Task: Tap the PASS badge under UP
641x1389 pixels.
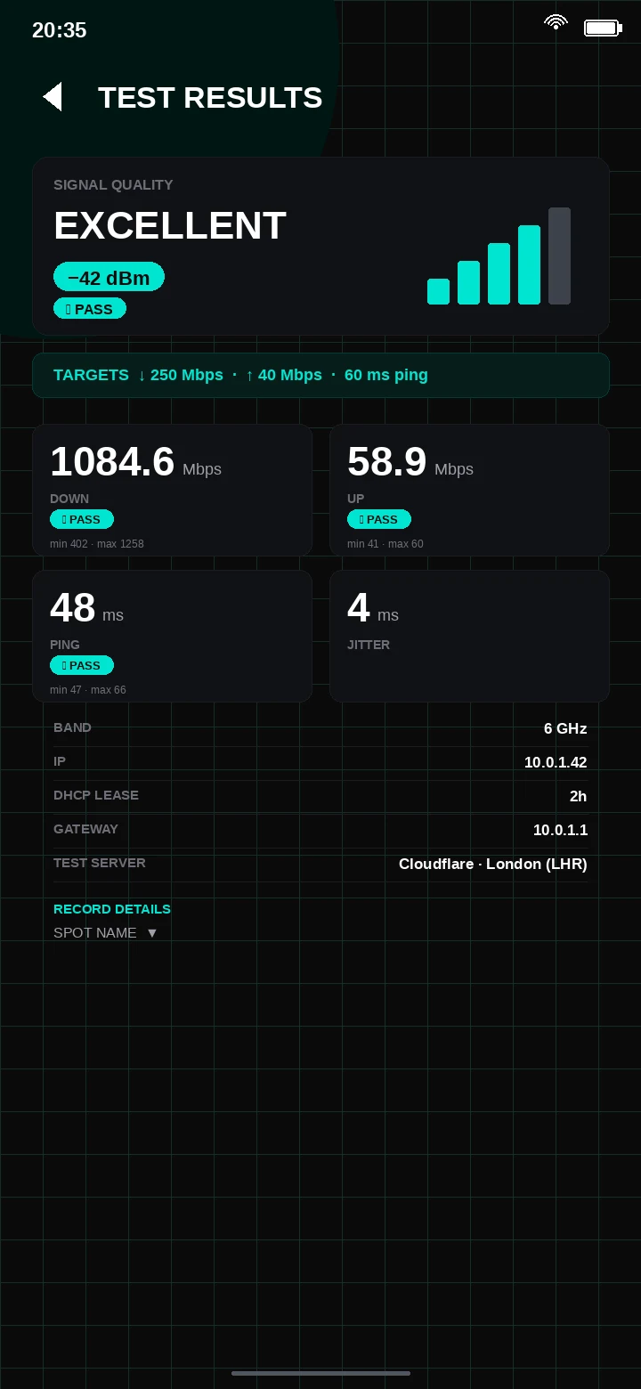Action: tap(379, 519)
